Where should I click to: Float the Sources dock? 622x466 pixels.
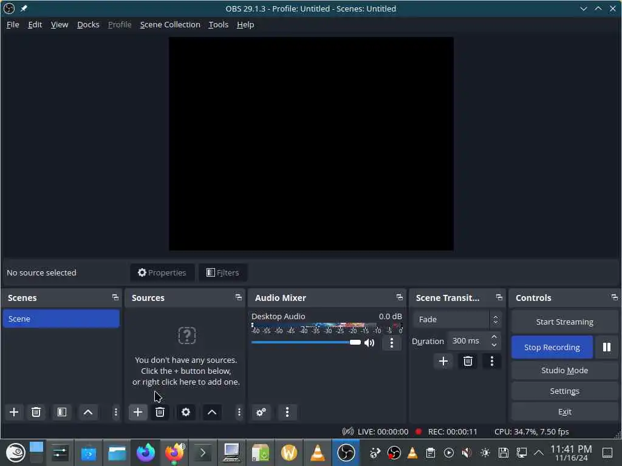click(x=238, y=297)
